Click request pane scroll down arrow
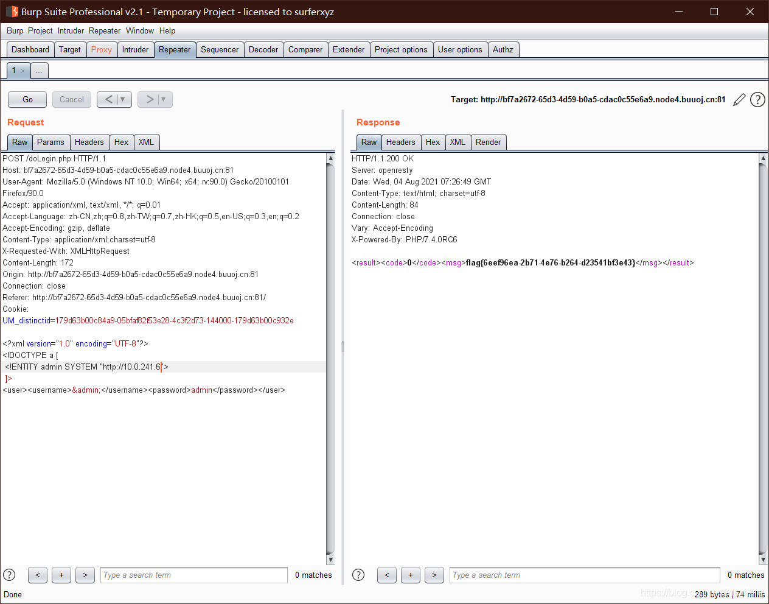The height and width of the screenshot is (604, 769). tap(330, 560)
